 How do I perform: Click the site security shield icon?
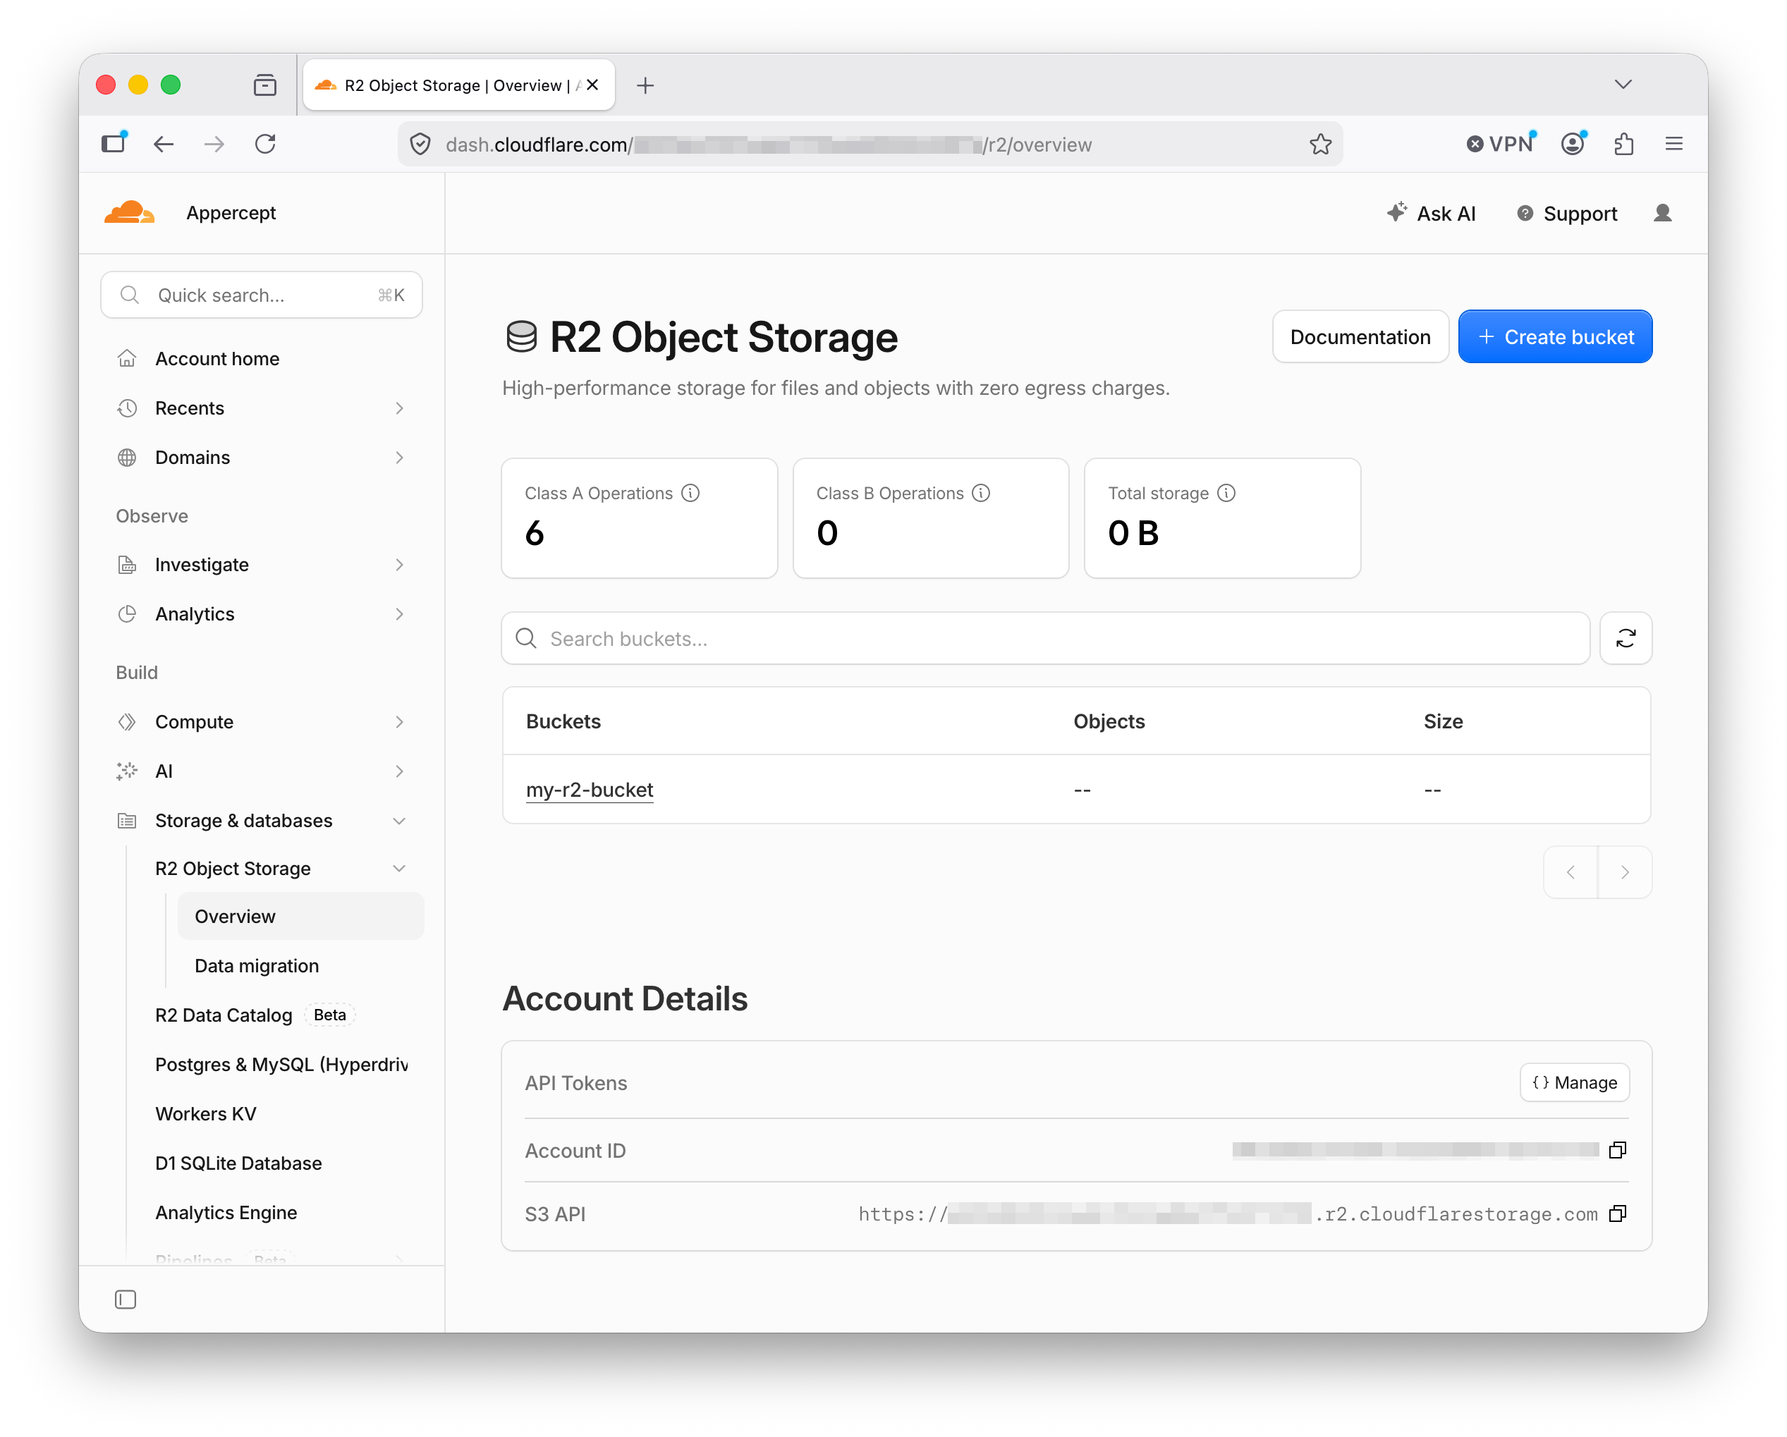[421, 145]
